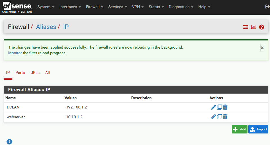This screenshot has width=270, height=145.
Task: Edit the DCLAN alias with pencil icon
Action: (213, 107)
